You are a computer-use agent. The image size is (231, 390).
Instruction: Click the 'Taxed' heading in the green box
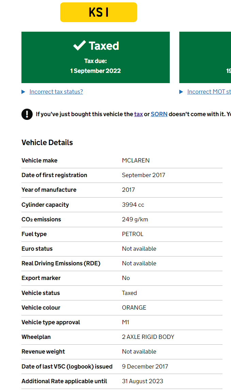[104, 46]
